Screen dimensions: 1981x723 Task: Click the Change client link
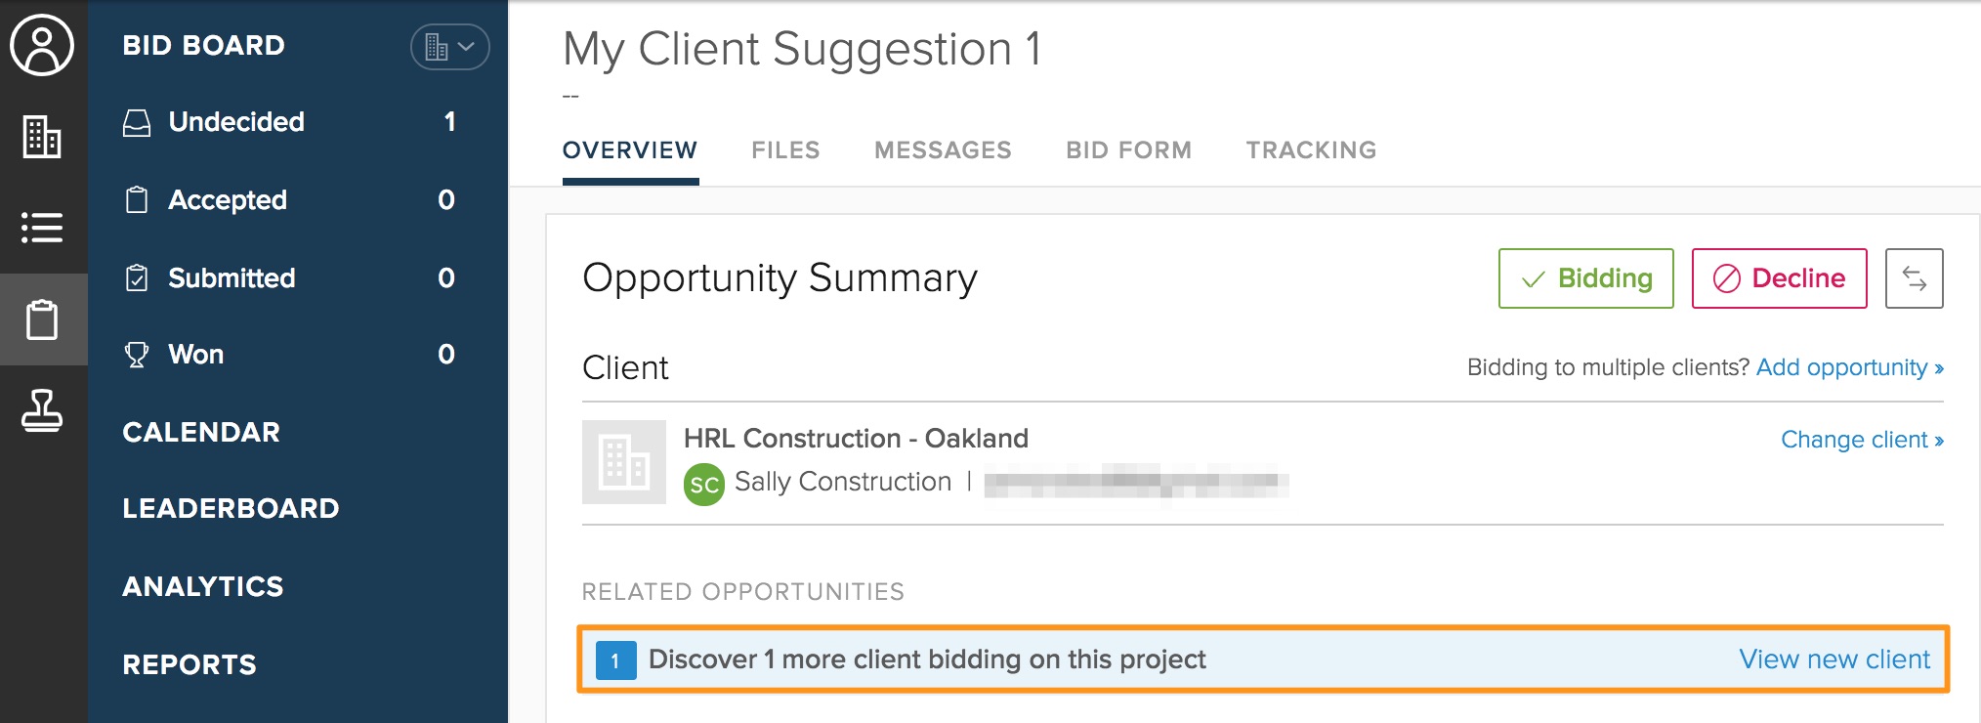coord(1861,440)
